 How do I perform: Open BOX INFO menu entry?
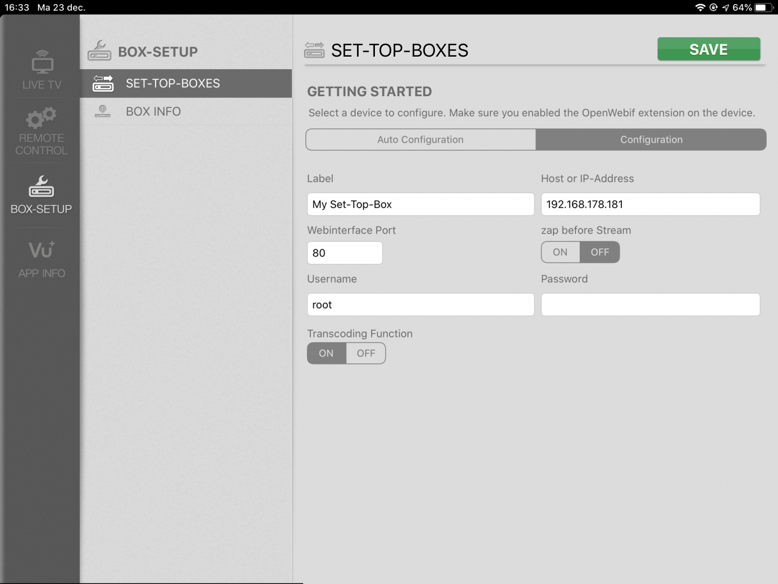pyautogui.click(x=153, y=111)
